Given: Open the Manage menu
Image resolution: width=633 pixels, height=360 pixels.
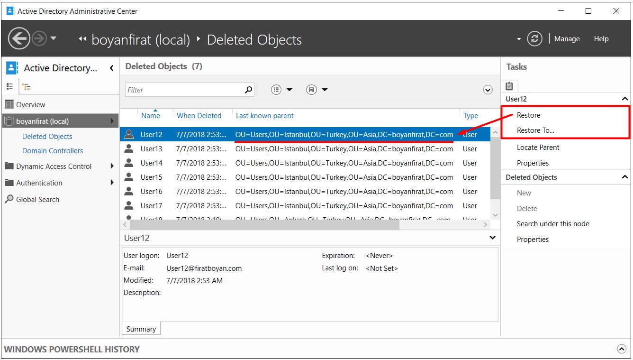Looking at the screenshot, I should click(x=567, y=39).
